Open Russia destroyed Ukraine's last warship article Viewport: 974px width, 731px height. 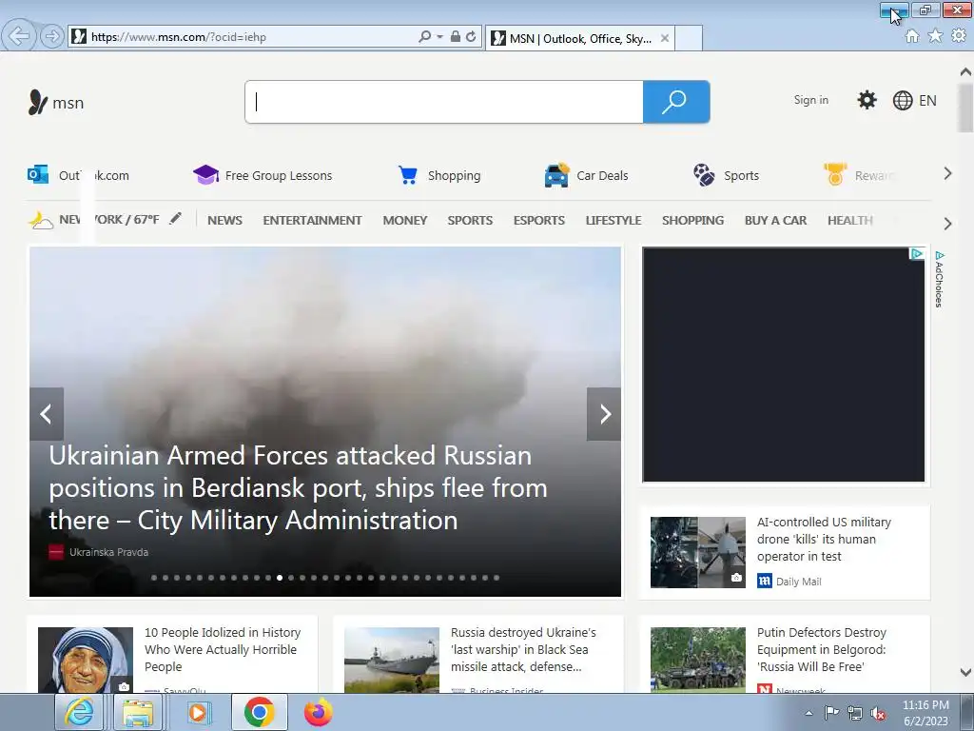point(523,649)
